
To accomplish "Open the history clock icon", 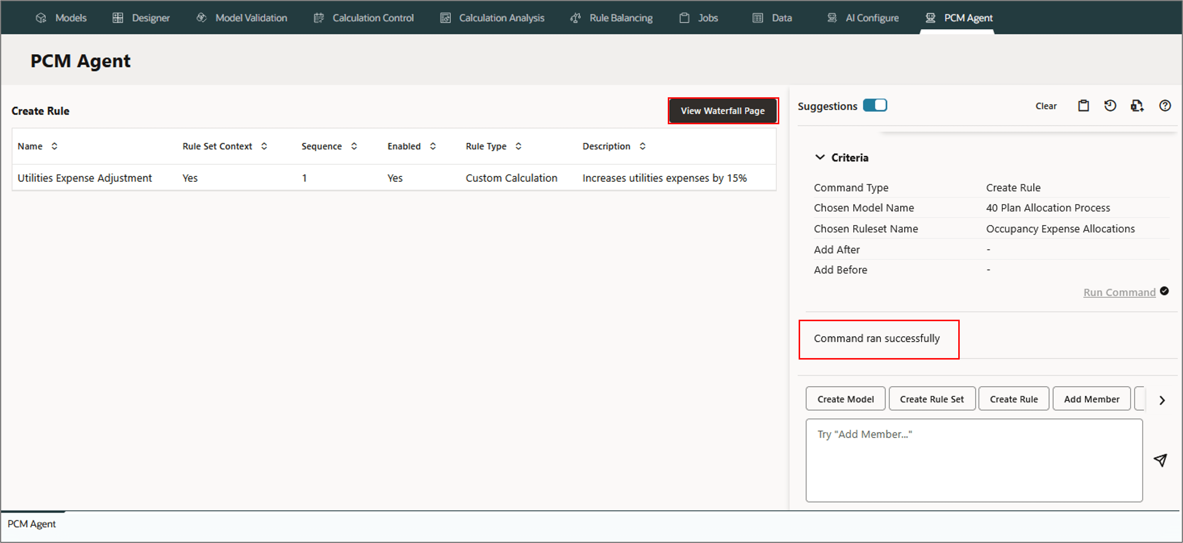I will point(1110,106).
